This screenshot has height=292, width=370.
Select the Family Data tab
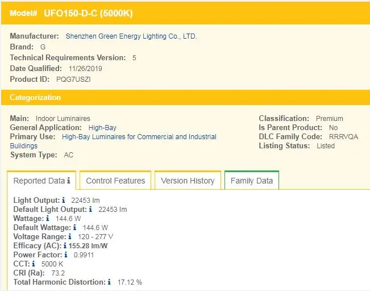coord(251,181)
